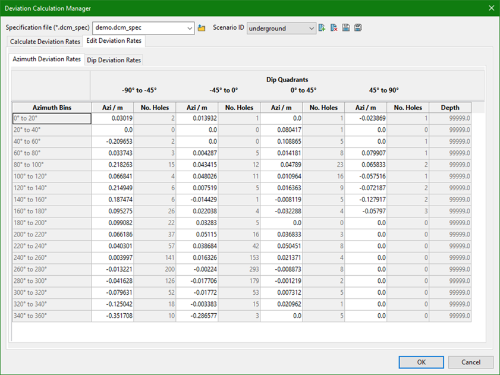Click the delete scenario icon
Screen dimensions: 500x375
click(x=334, y=28)
